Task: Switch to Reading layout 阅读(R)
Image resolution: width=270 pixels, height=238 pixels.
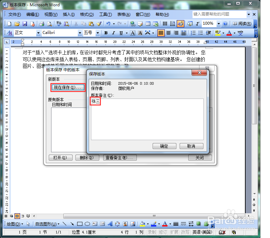Action: point(242,24)
